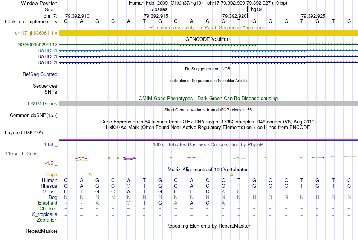Click the Common dbSNP(155) track label
This screenshot has width=358, height=240.
[34, 115]
